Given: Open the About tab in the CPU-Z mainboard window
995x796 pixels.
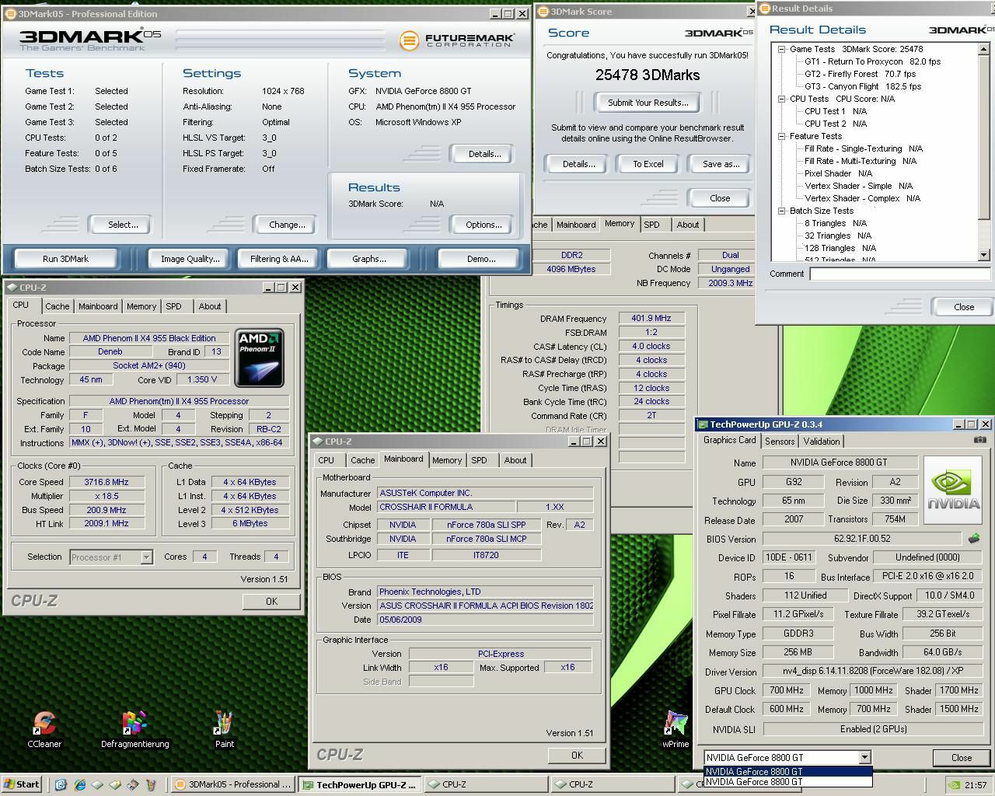Looking at the screenshot, I should [515, 460].
